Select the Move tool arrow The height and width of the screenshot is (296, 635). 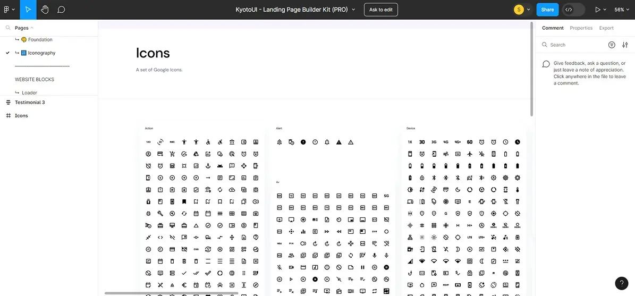pos(28,10)
